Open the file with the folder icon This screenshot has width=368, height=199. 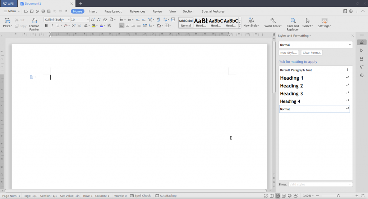click(26, 11)
